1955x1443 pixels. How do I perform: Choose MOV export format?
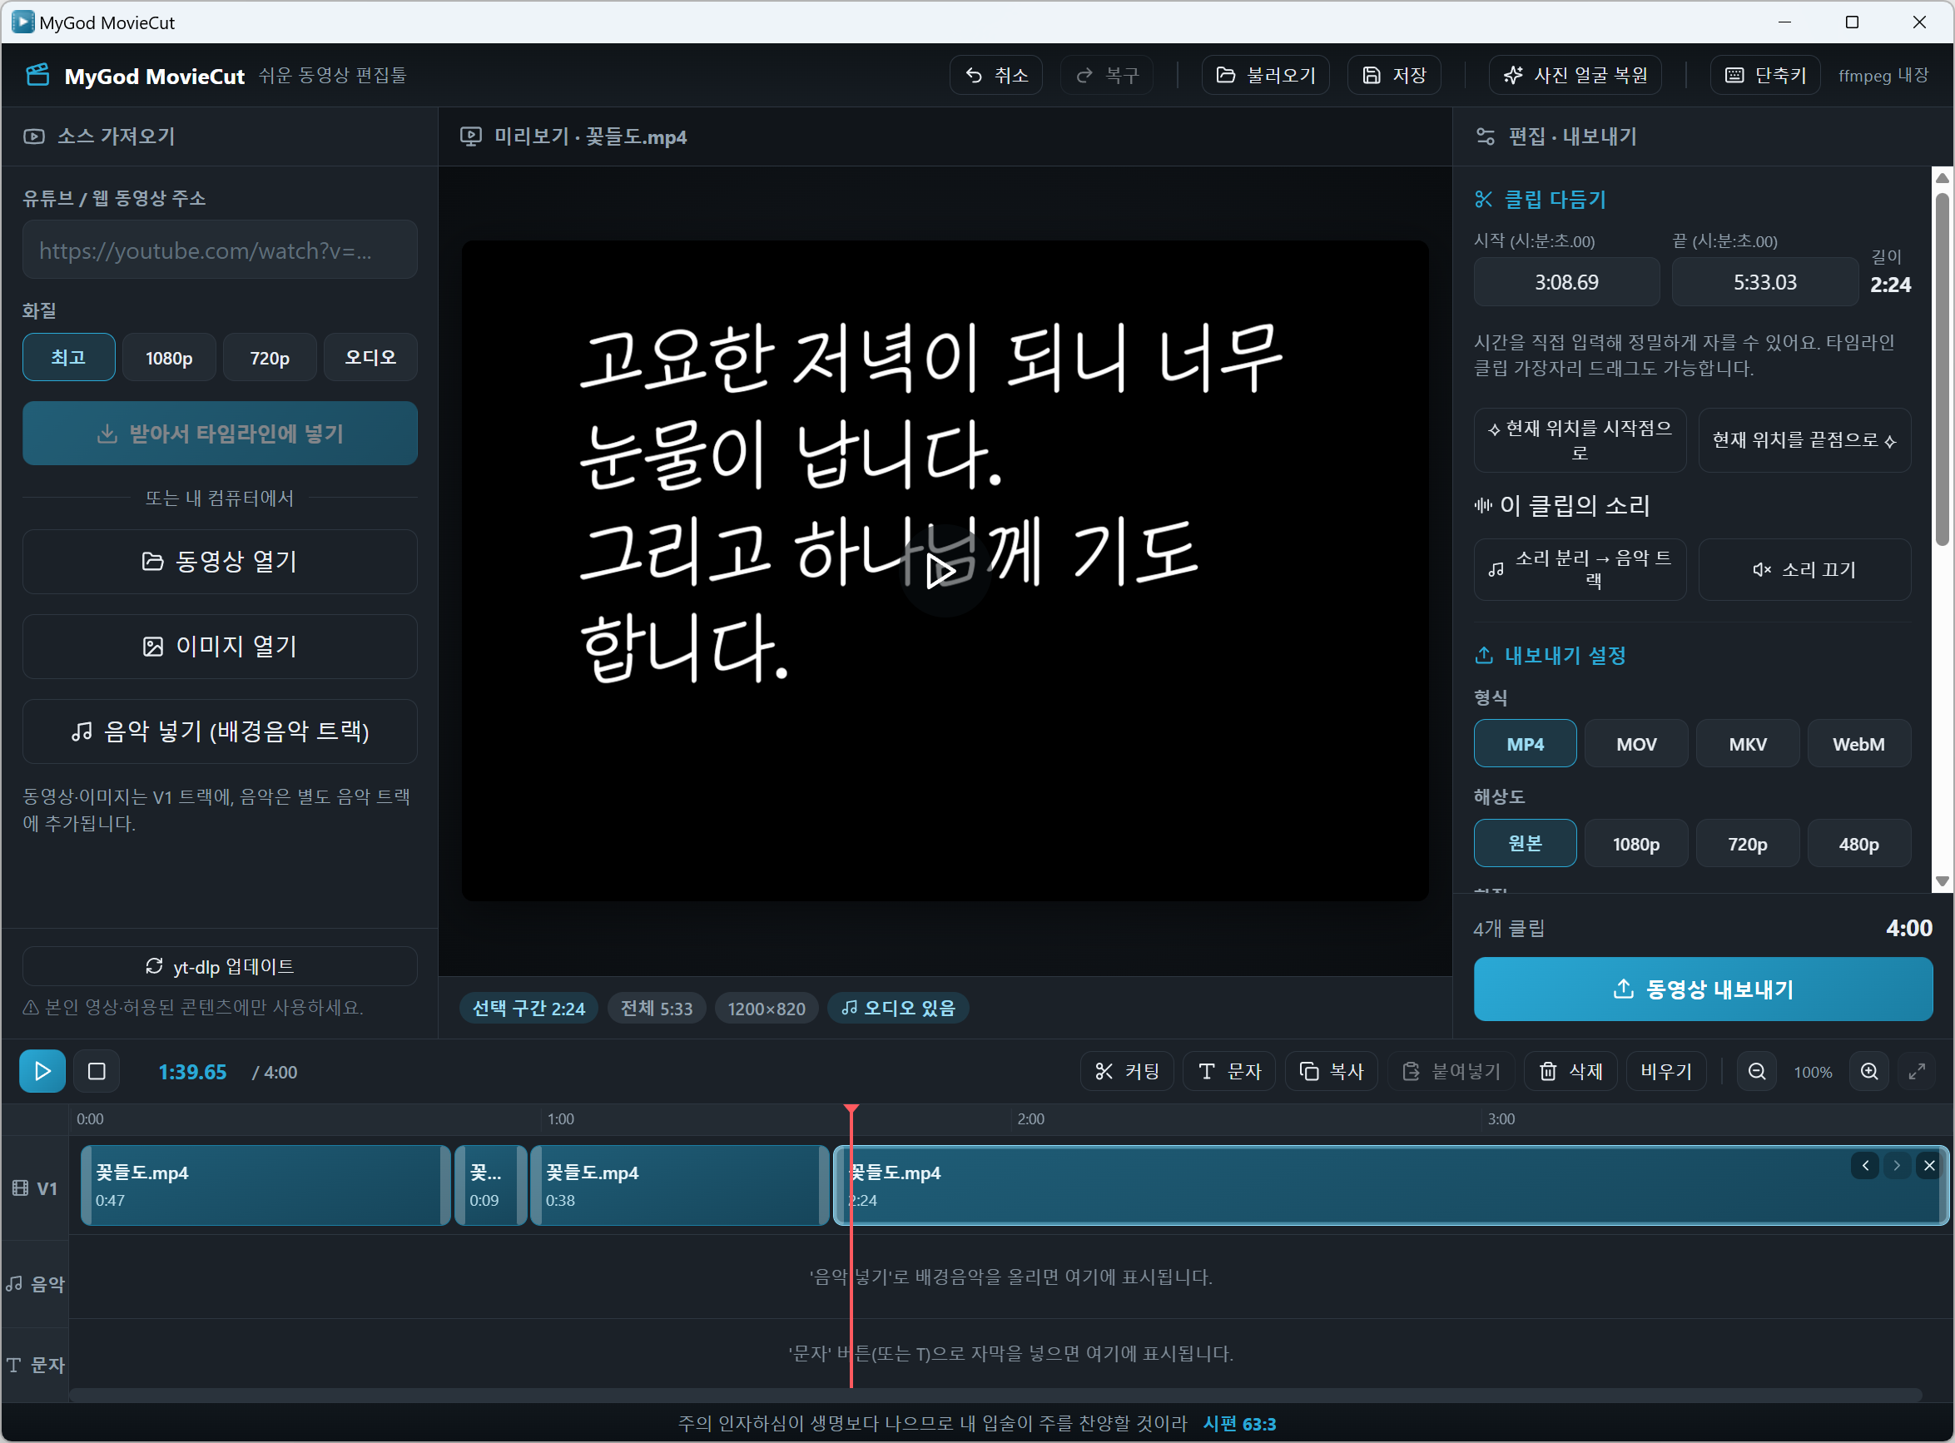[1636, 744]
